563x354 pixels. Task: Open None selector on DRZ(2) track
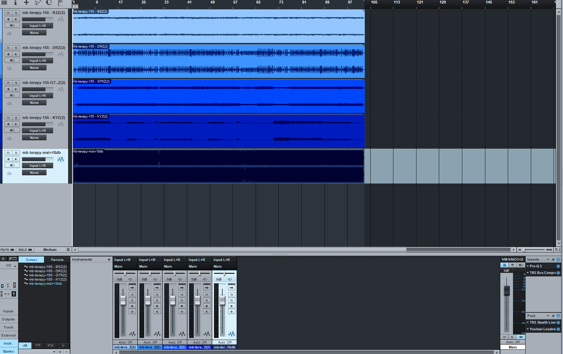click(34, 68)
